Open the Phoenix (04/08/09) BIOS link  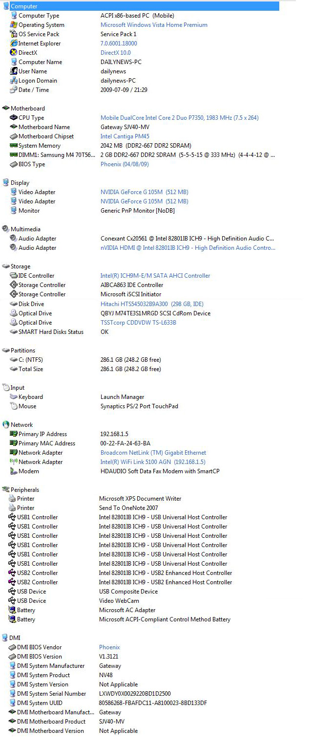pyautogui.click(x=124, y=164)
